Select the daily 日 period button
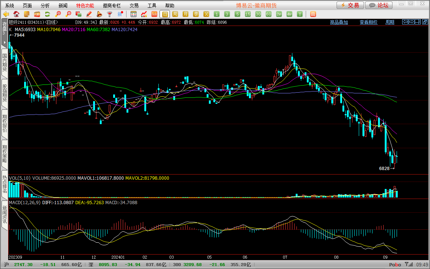The width and height of the screenshot is (430, 269). 165,14
